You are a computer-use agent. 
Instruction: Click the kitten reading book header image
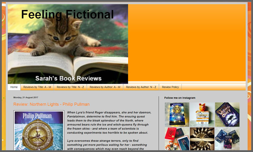click(68, 44)
